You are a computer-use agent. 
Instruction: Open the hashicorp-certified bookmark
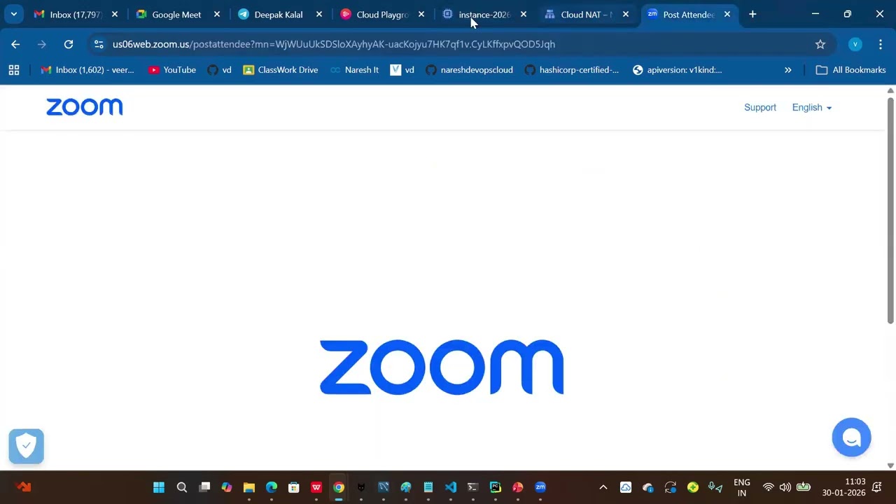(572, 70)
